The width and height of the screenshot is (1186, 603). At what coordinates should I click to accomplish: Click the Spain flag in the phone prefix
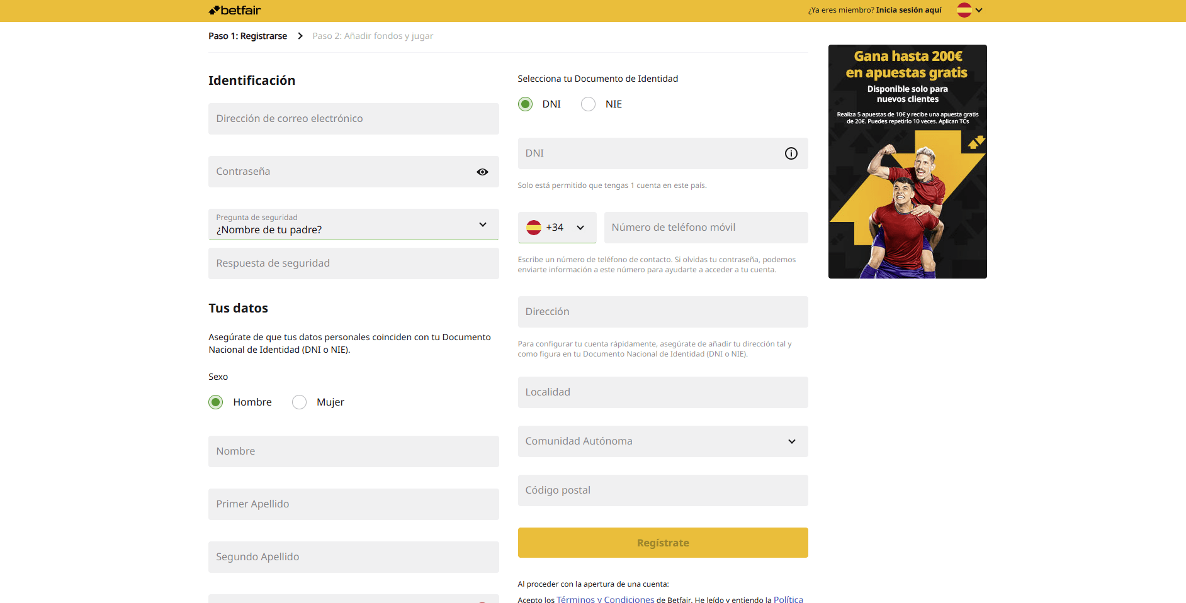(534, 227)
